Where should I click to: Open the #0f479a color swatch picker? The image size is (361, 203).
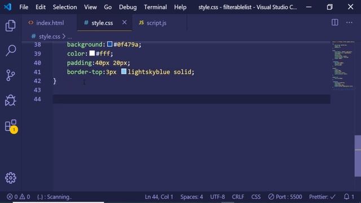click(110, 44)
